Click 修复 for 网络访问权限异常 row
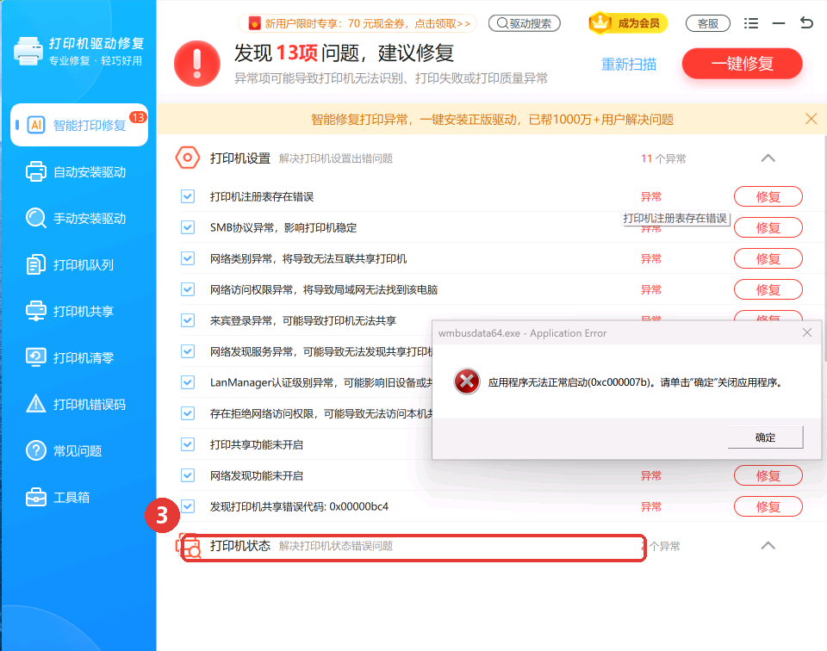Screen dimensions: 827x651 (x=768, y=289)
